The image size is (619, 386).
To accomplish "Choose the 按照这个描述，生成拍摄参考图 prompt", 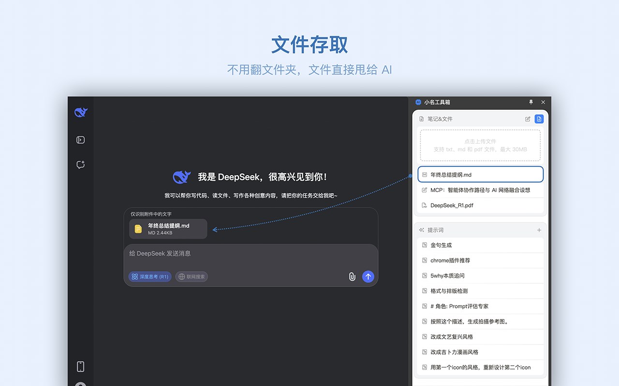I will 480,321.
